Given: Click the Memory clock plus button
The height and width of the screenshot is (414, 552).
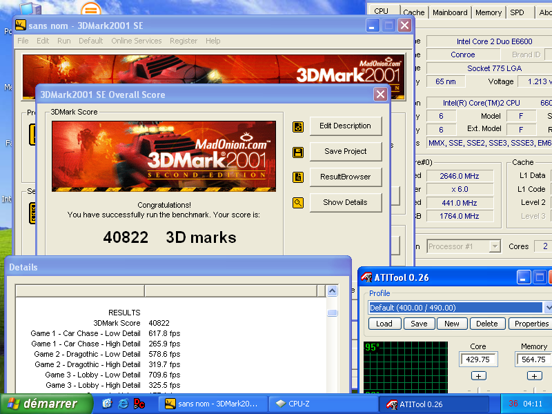Looking at the screenshot, I should click(534, 376).
